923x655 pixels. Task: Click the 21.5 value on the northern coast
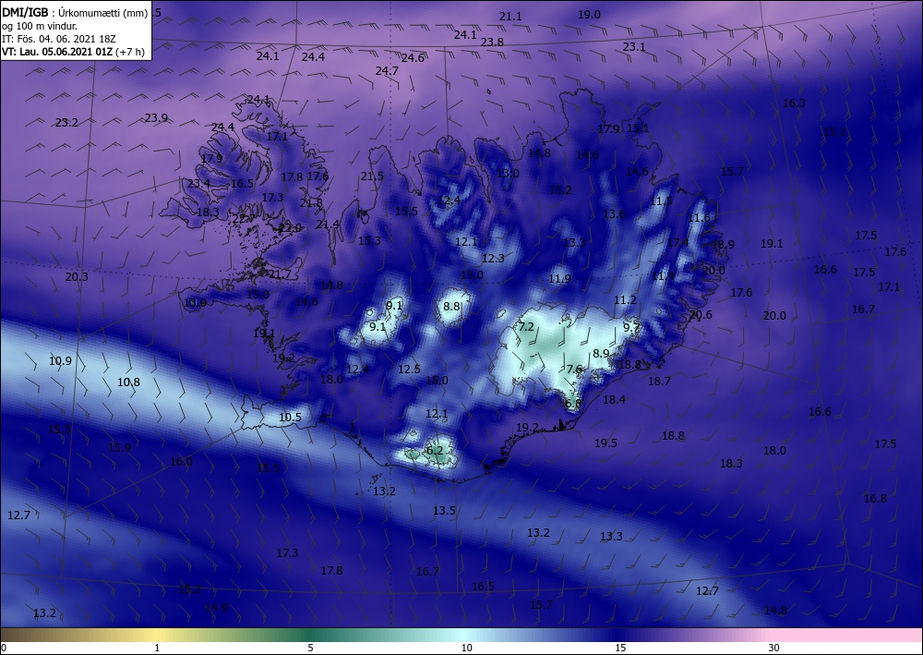(x=372, y=176)
